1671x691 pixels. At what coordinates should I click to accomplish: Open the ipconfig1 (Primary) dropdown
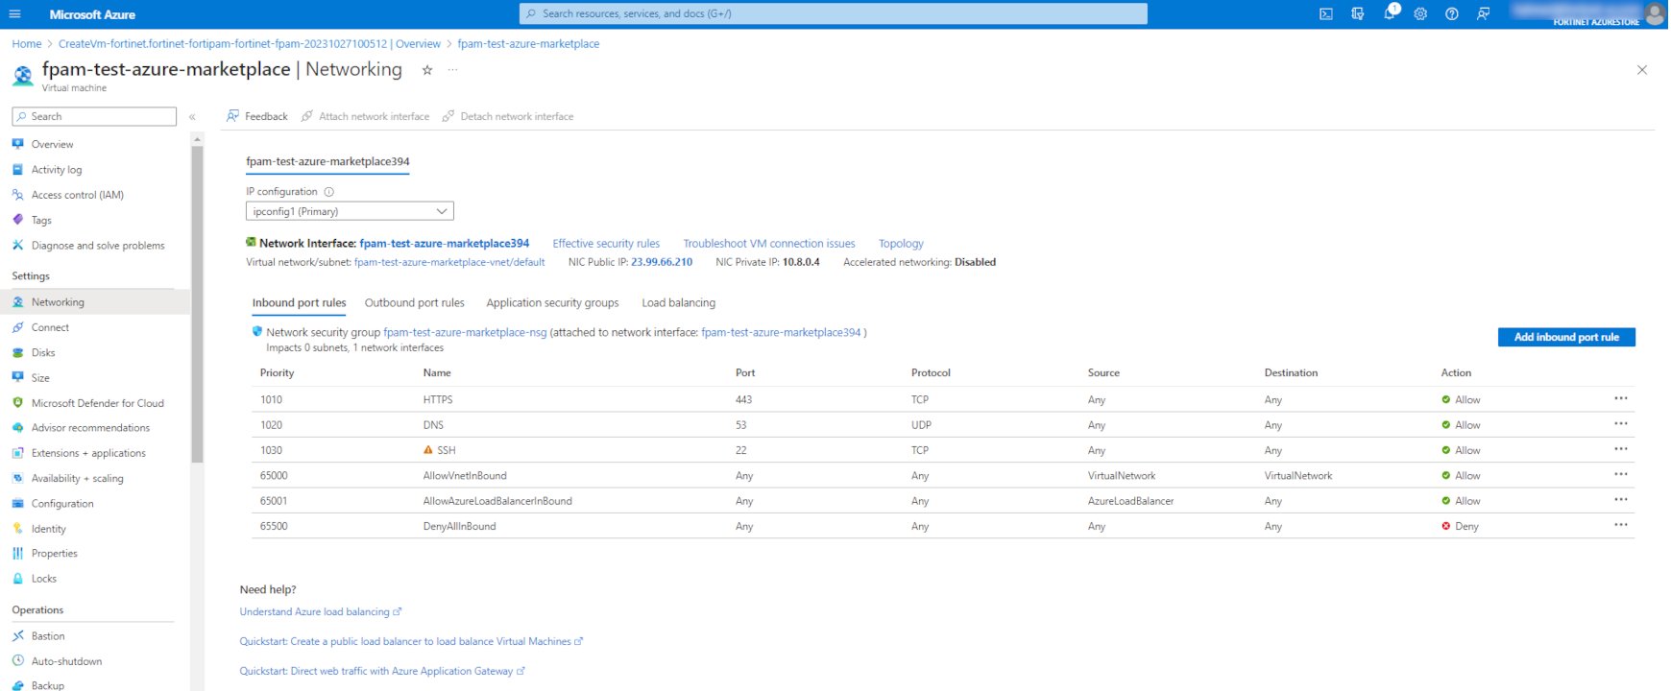coord(350,211)
